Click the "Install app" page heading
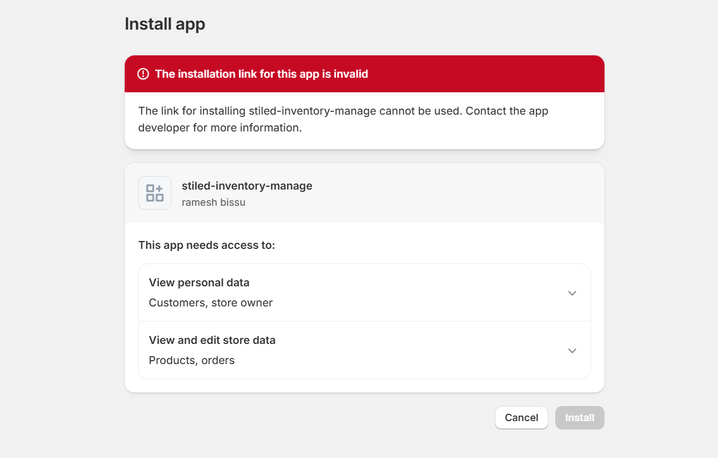This screenshot has width=718, height=458. pos(165,24)
